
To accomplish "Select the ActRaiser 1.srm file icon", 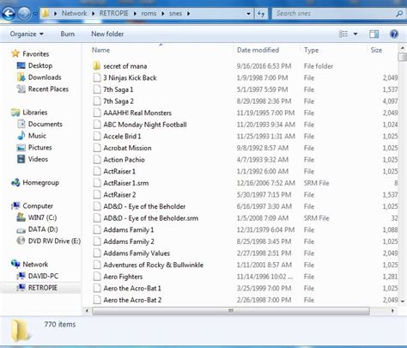I will (x=97, y=183).
